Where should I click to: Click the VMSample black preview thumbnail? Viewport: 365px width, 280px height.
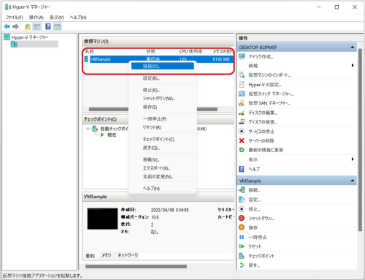click(102, 219)
